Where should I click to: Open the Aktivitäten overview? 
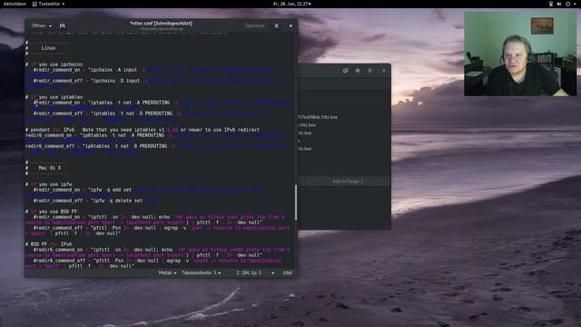[15, 4]
